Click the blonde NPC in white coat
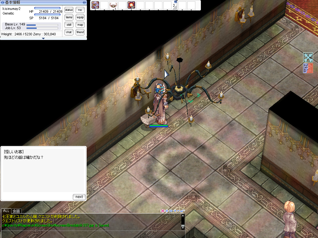This screenshot has width=318, height=238. pos(290,218)
